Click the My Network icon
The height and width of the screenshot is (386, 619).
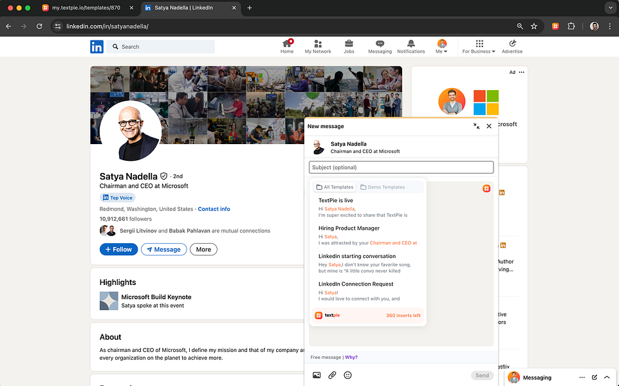coord(317,44)
